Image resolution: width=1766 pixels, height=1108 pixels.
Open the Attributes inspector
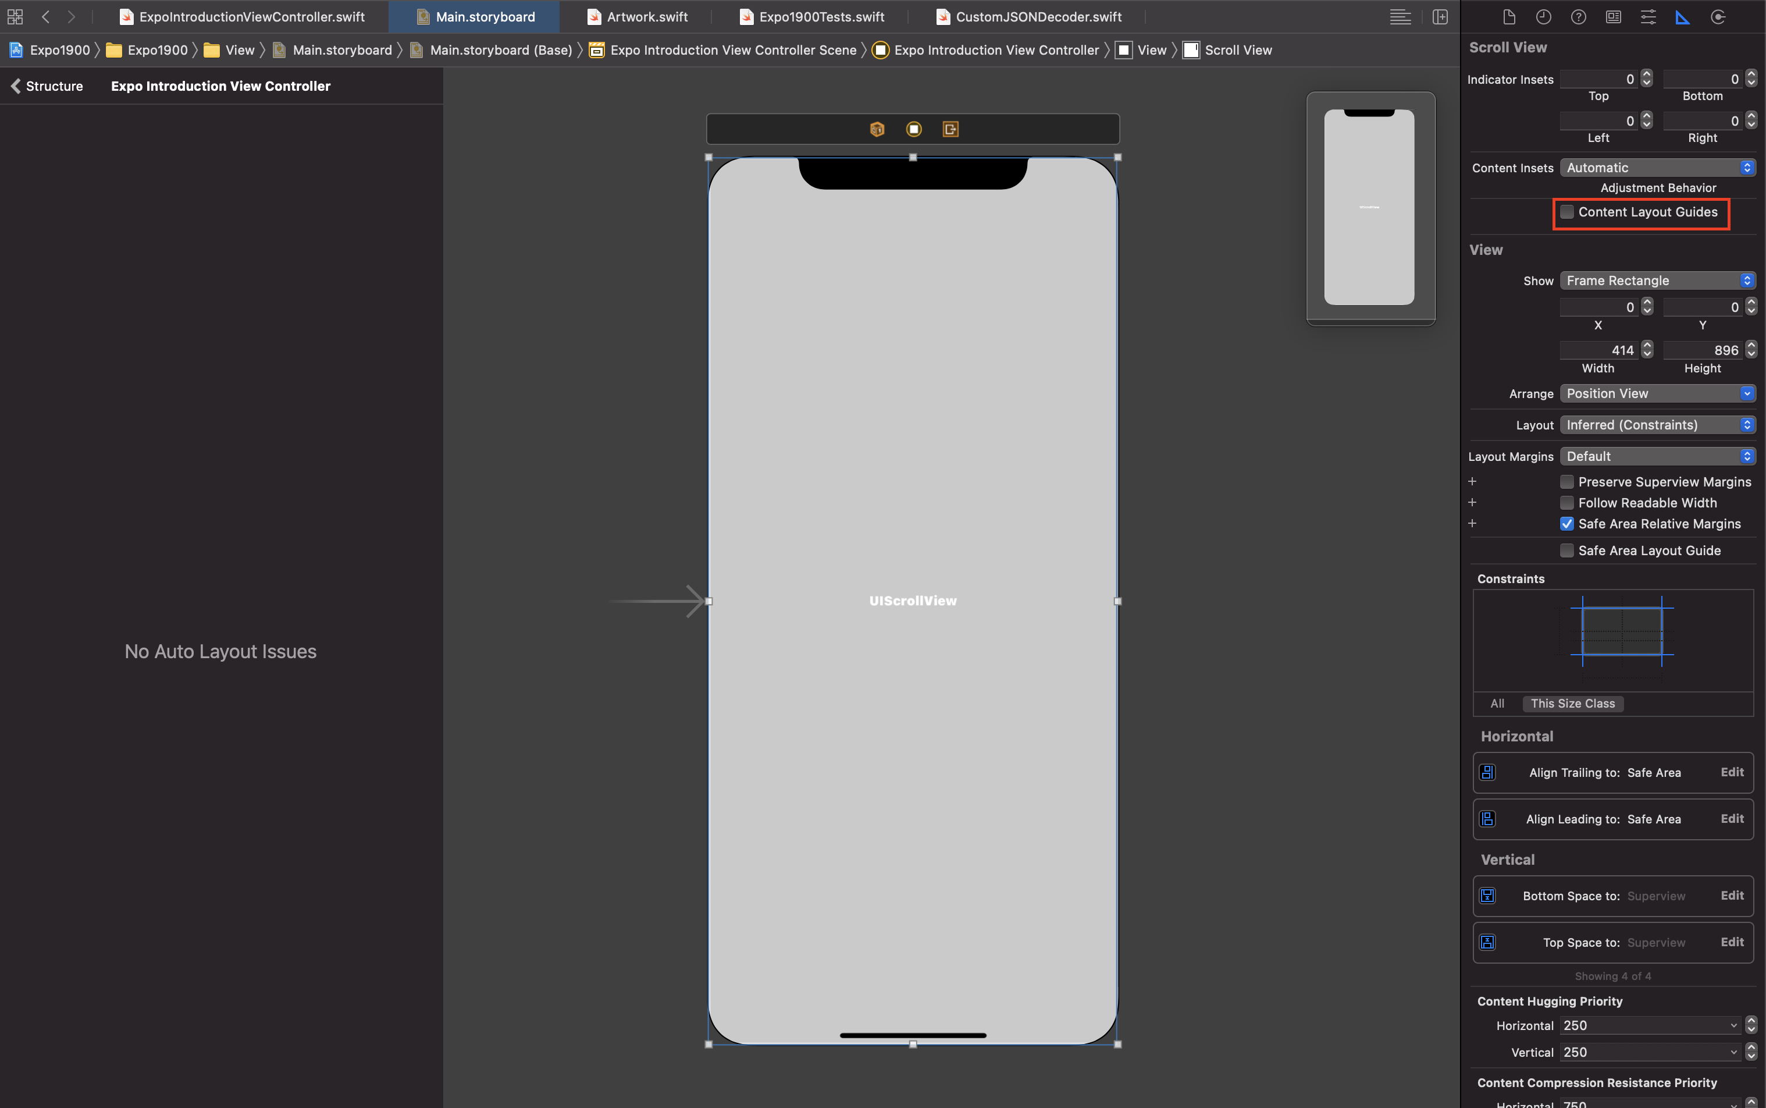pos(1648,17)
